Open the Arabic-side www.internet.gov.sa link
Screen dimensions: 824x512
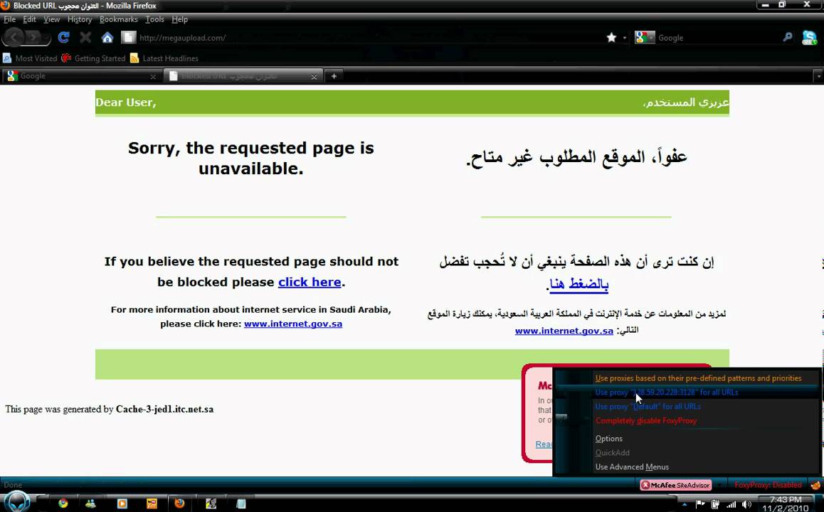tap(564, 331)
